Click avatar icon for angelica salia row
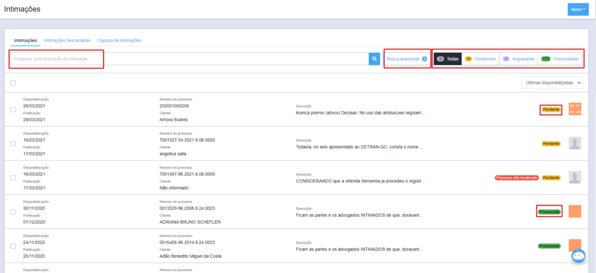This screenshot has width=596, height=273. pos(575,143)
